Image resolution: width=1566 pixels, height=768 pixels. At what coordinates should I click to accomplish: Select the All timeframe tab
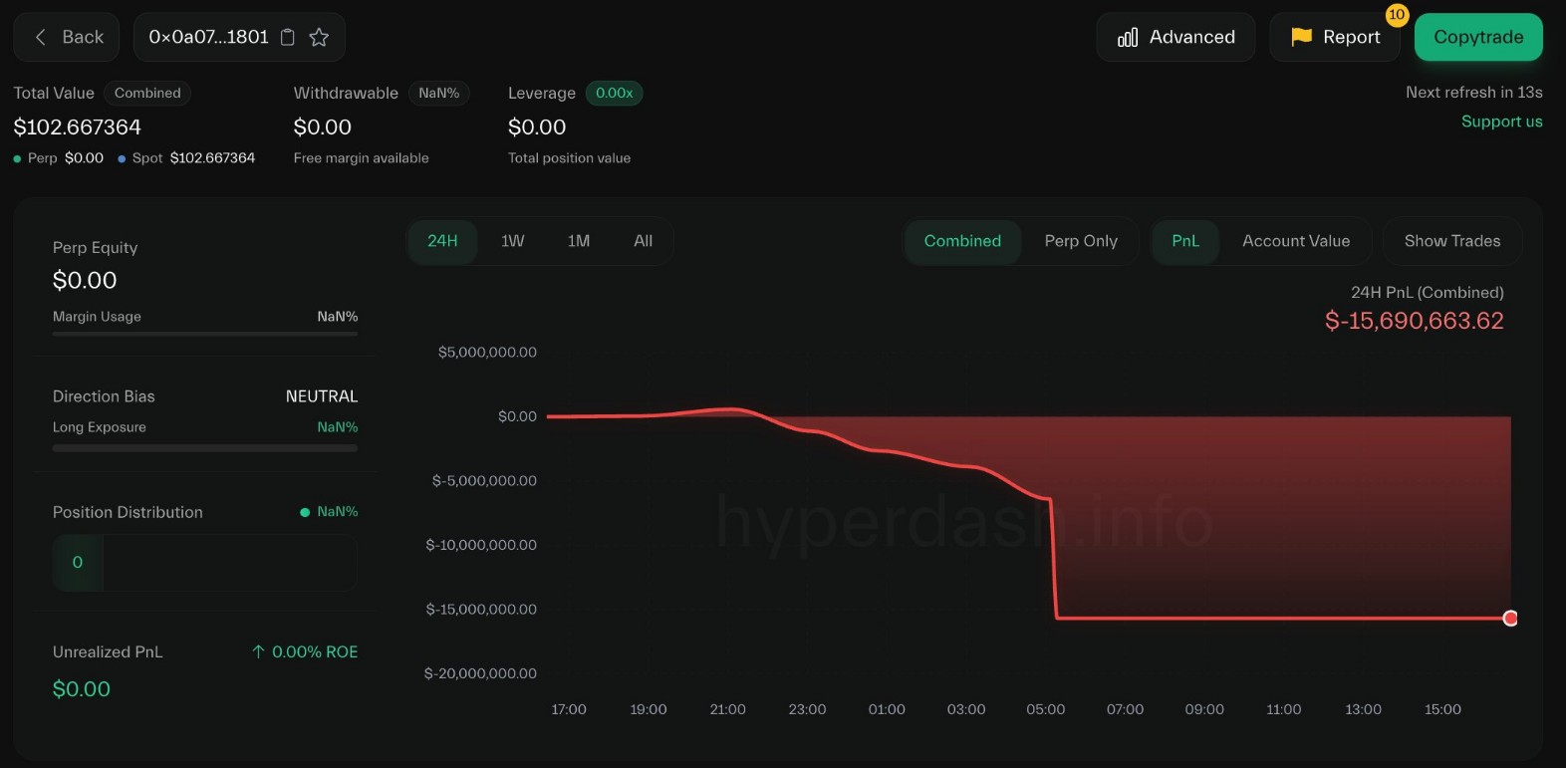(643, 241)
